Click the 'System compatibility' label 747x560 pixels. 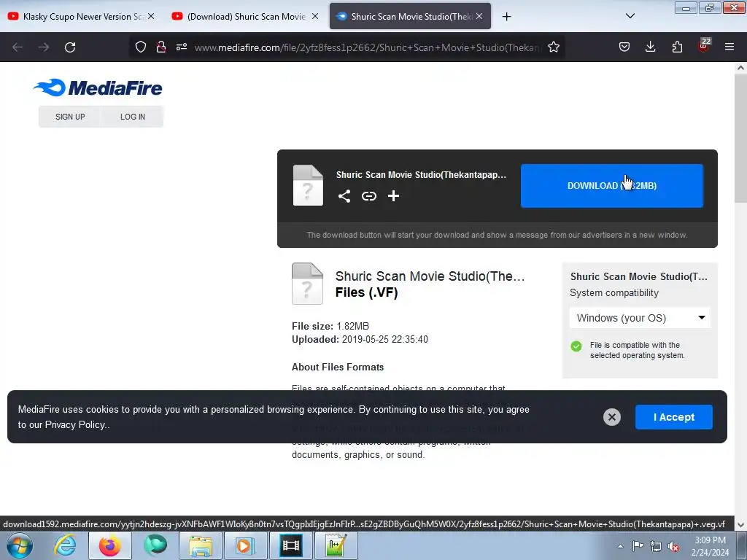pyautogui.click(x=614, y=293)
